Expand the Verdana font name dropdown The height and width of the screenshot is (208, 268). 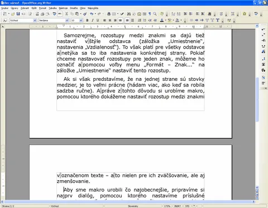tap(67, 21)
